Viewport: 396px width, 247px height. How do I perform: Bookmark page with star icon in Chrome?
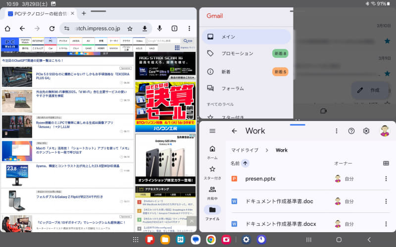coord(130,29)
